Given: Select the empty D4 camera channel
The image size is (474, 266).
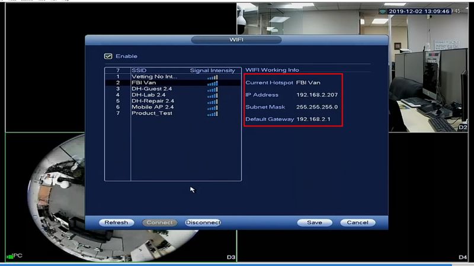Looking at the screenshot, I should coord(353,197).
